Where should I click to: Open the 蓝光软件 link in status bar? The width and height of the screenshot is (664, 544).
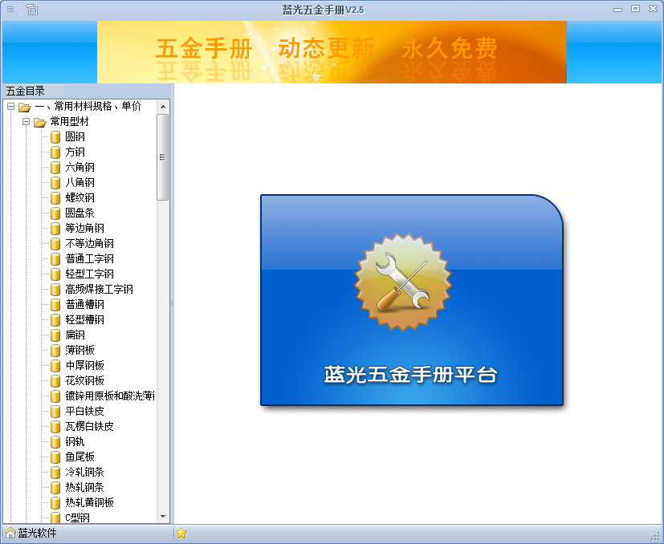point(37,533)
